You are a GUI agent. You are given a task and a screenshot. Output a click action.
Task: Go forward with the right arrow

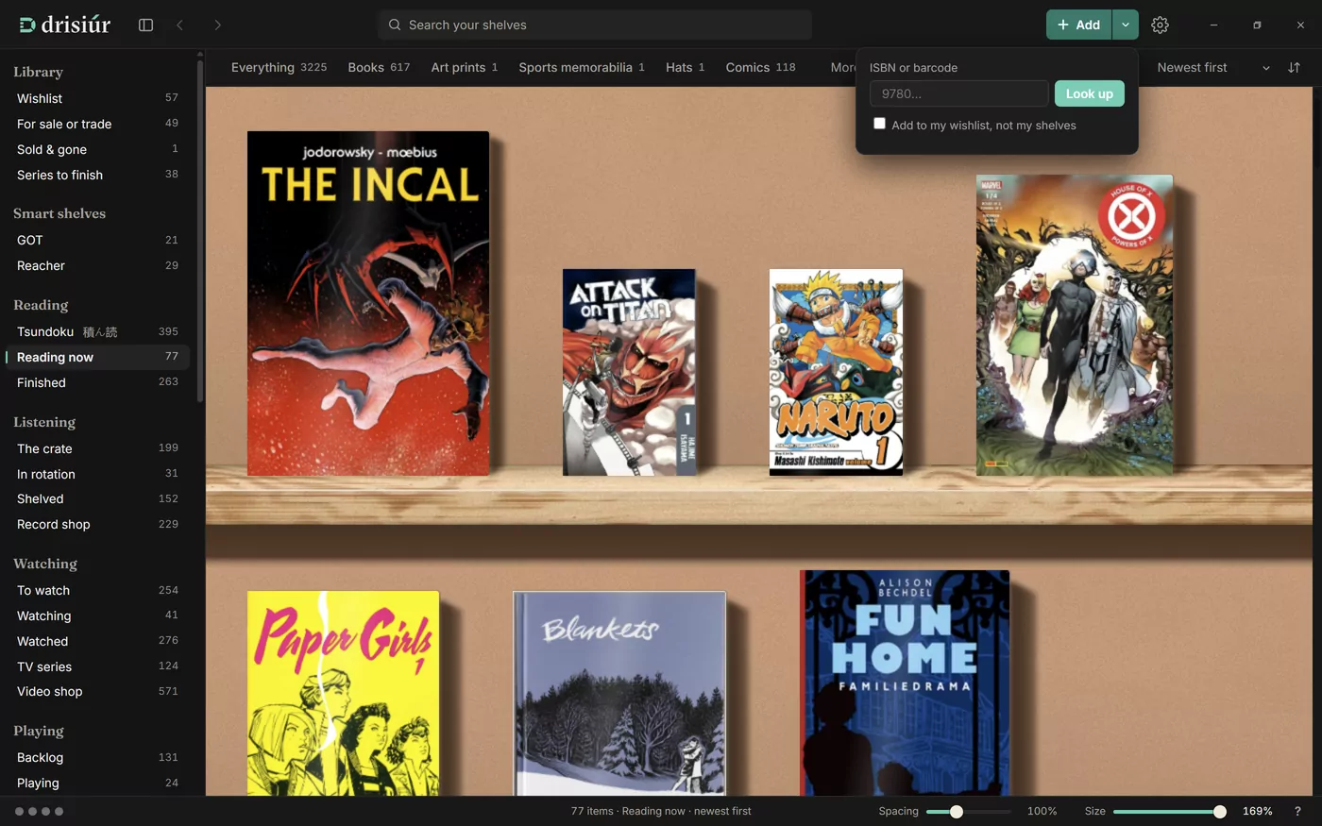pyautogui.click(x=217, y=25)
